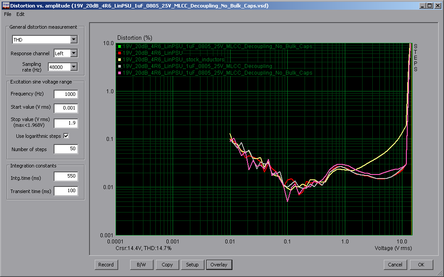444x277 pixels.
Task: Click the green legend color swatch
Action: tap(120, 46)
